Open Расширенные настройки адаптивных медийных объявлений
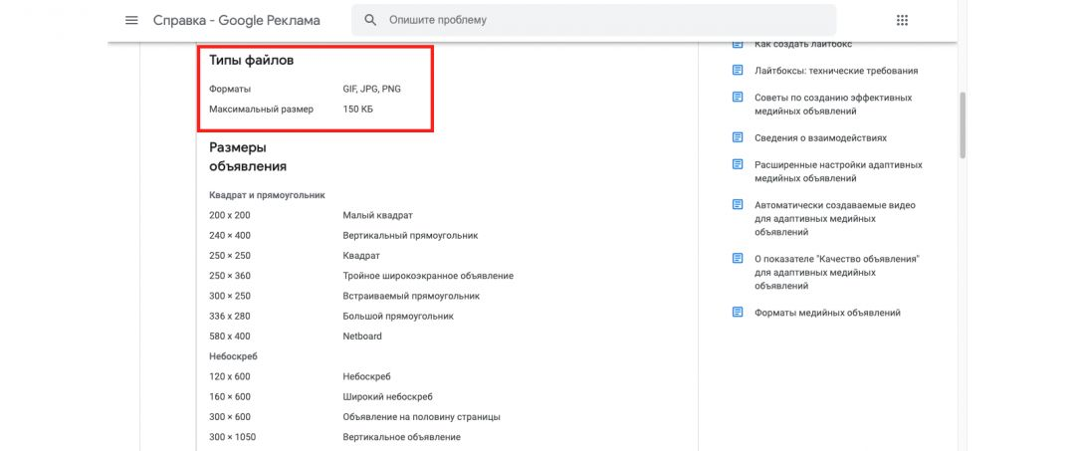Screen dimensions: 1075x451 click(x=838, y=171)
